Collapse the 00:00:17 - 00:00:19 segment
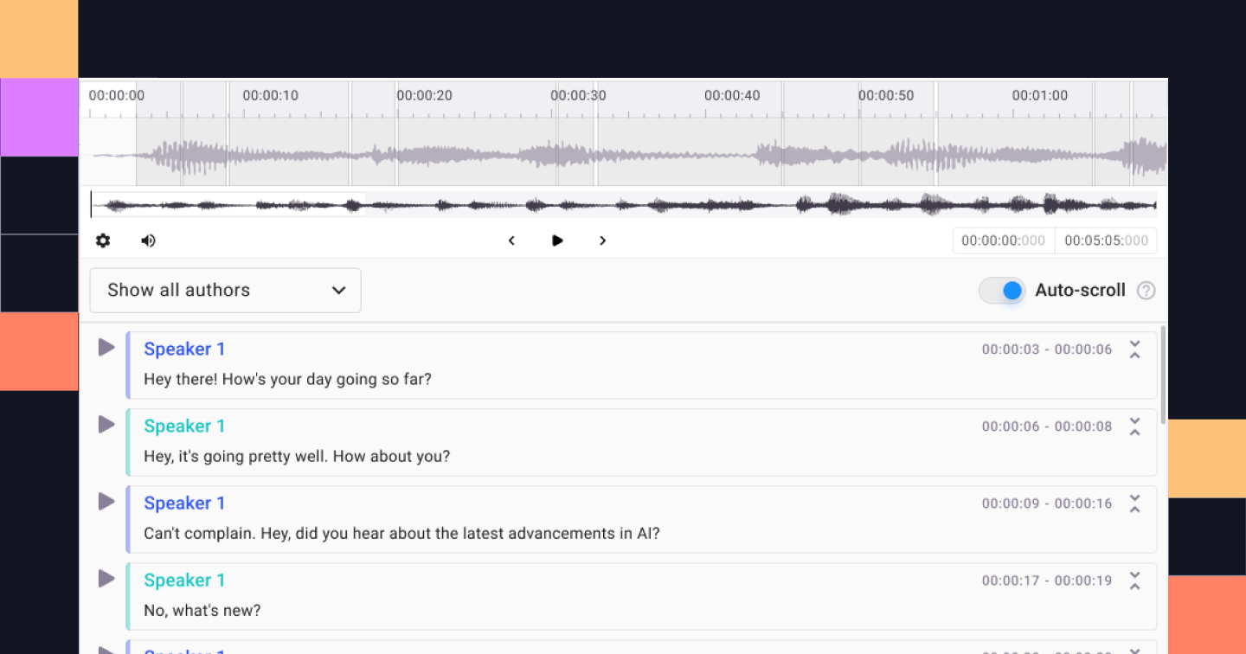Image resolution: width=1246 pixels, height=654 pixels. (x=1134, y=580)
